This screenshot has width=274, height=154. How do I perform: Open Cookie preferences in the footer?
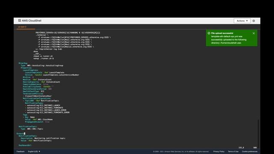click(250, 151)
